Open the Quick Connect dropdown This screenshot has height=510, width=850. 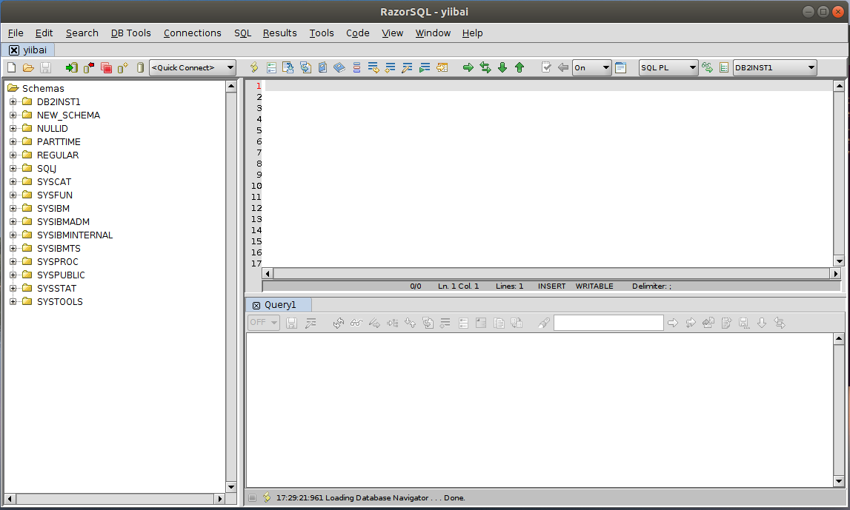pyautogui.click(x=230, y=68)
